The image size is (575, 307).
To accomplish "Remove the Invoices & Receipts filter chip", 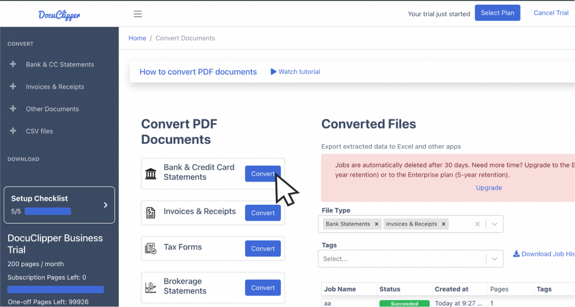I will click(443, 224).
